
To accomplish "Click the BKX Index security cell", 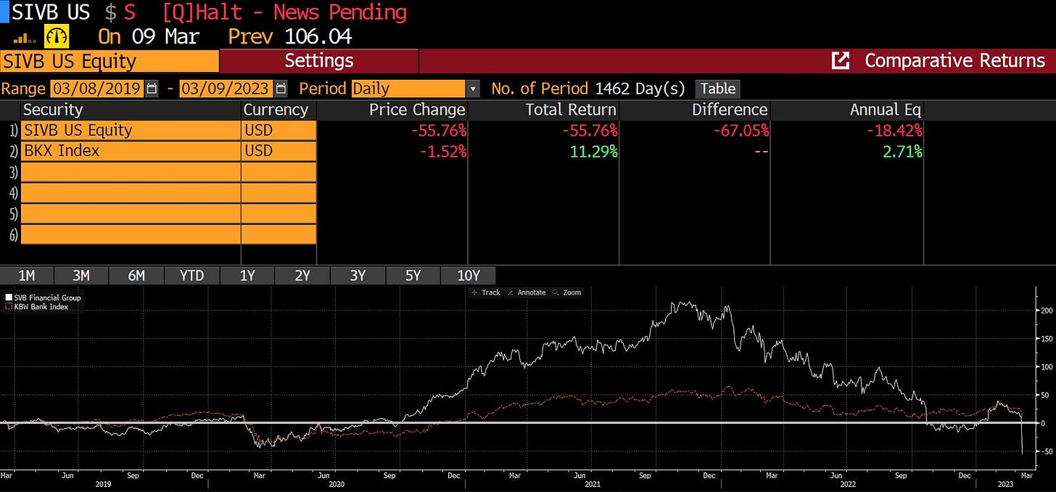I will pyautogui.click(x=131, y=151).
